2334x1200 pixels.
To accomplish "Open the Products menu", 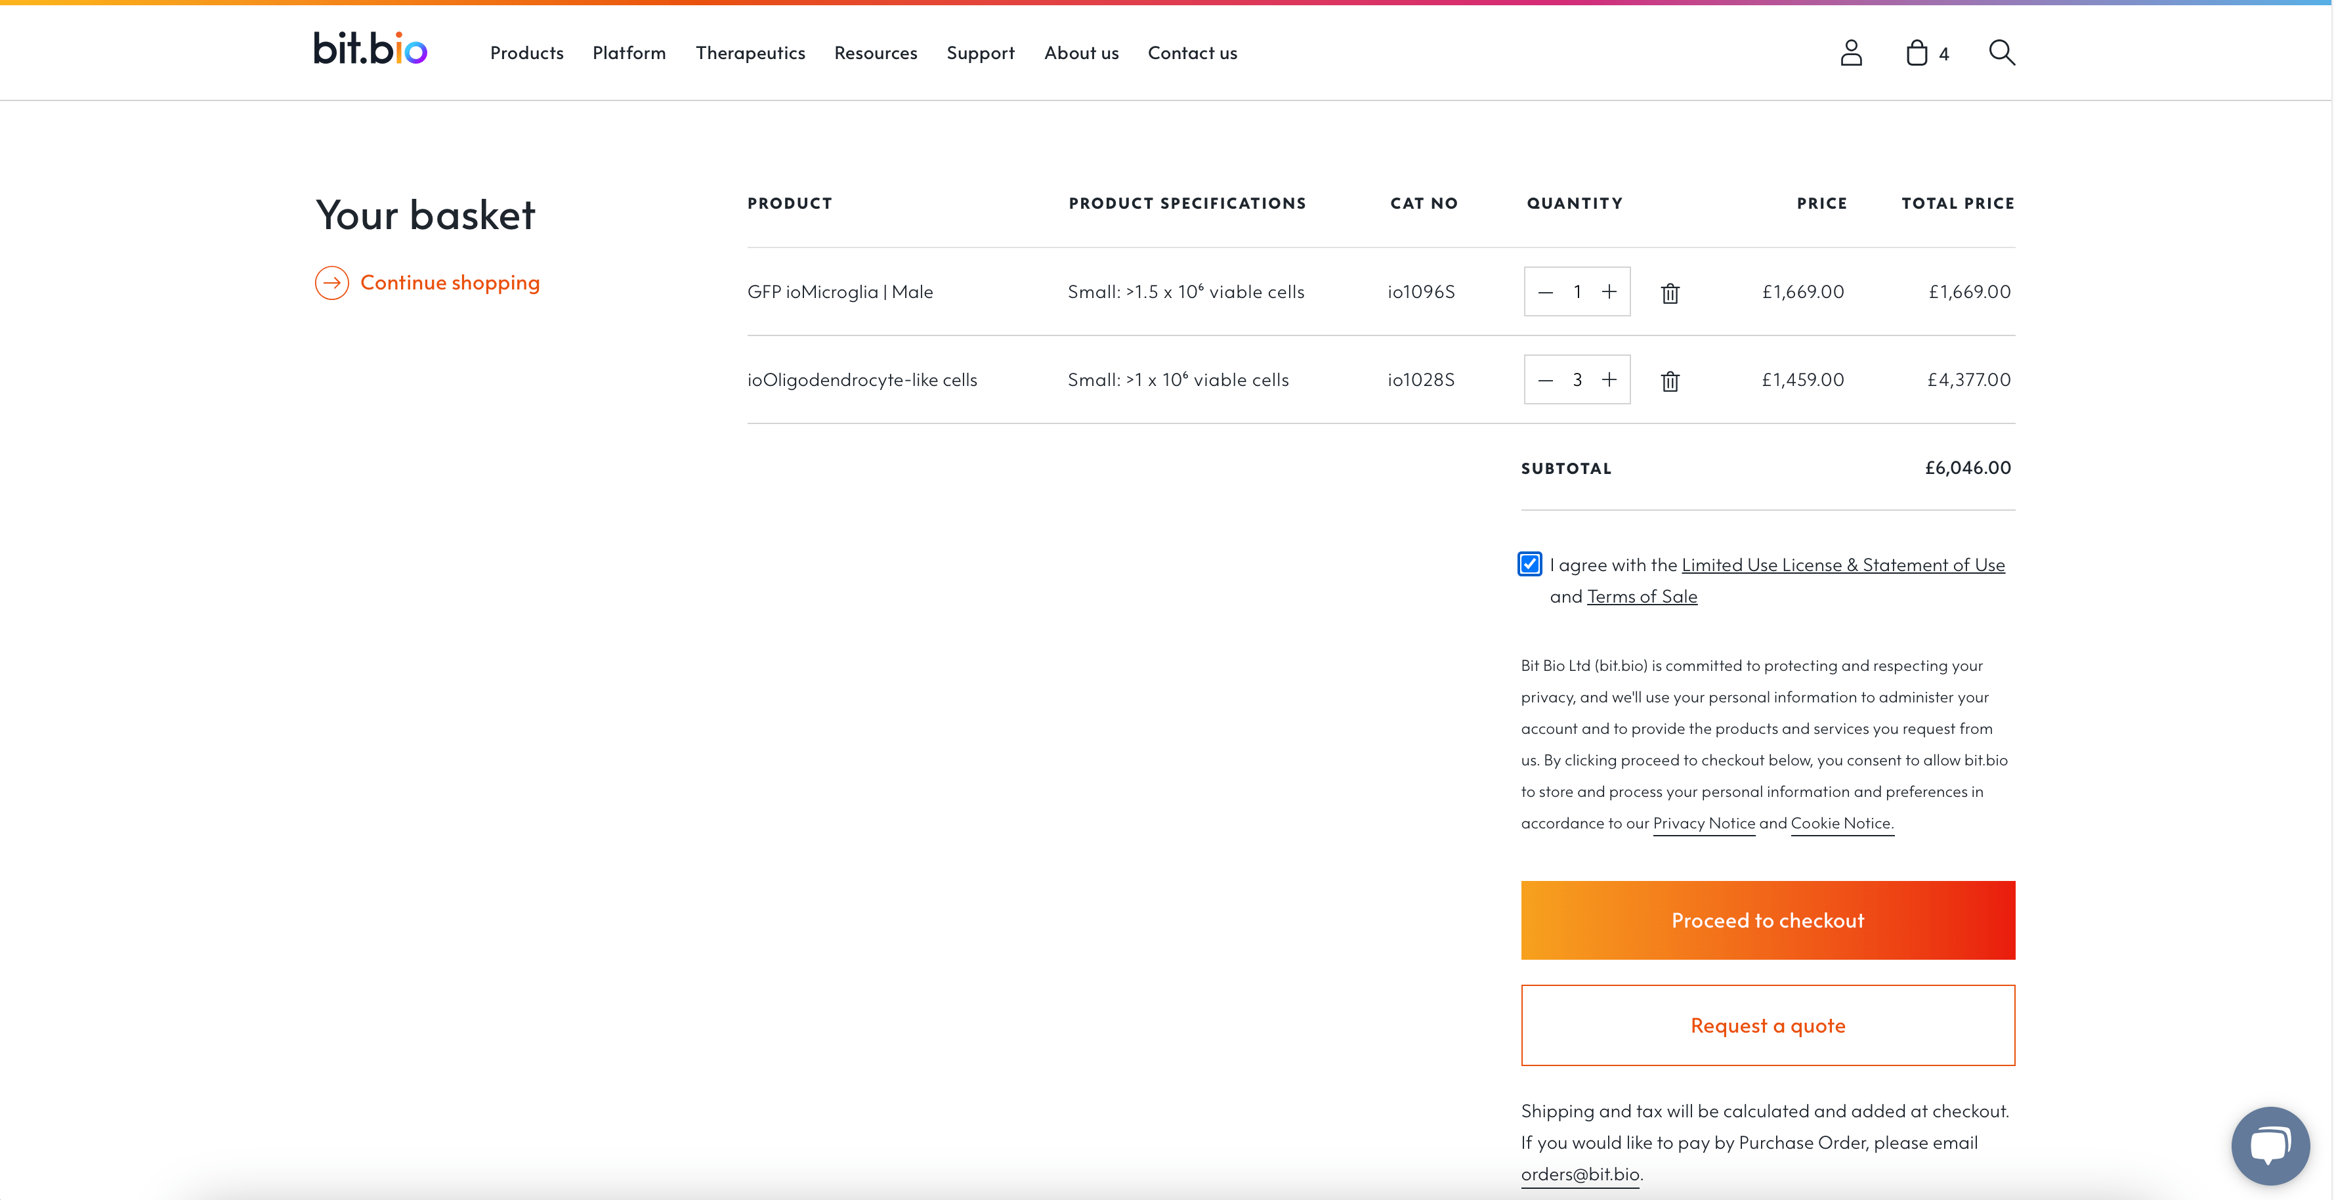I will [526, 52].
